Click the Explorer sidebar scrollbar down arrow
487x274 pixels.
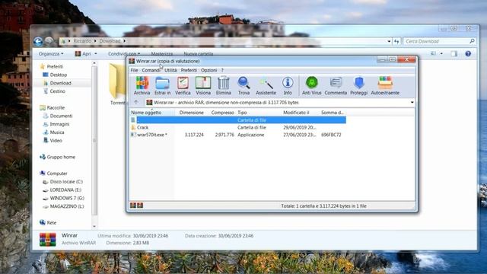coord(94,227)
